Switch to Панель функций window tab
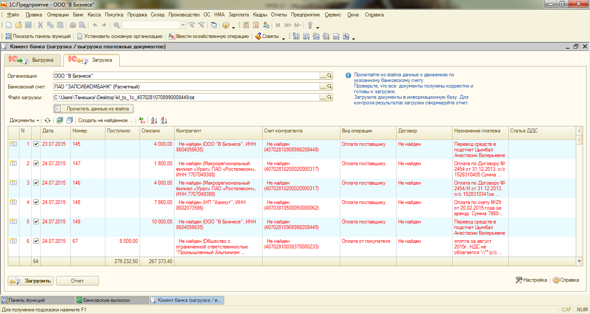590x314 pixels. coord(37,300)
